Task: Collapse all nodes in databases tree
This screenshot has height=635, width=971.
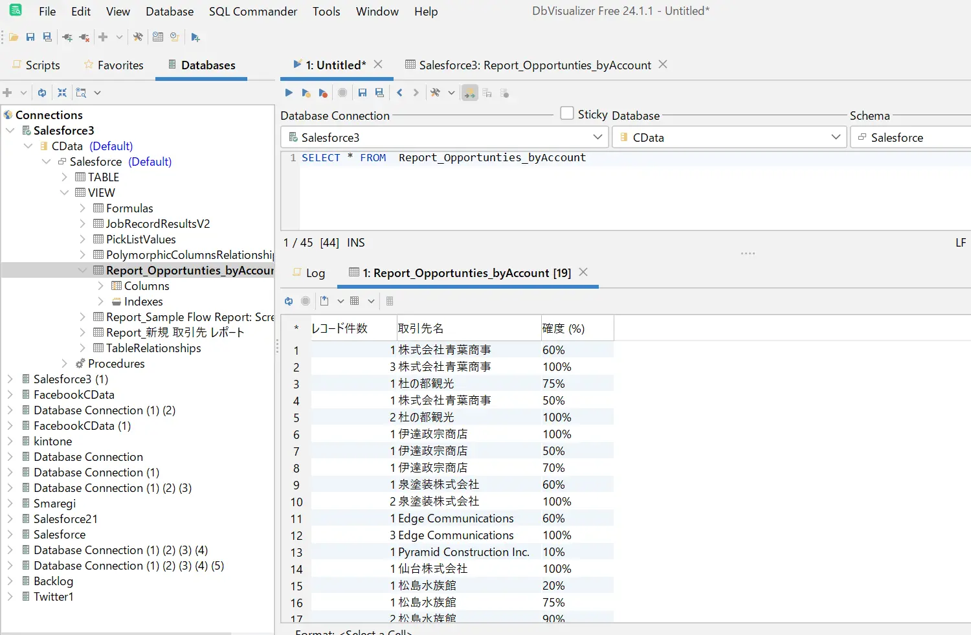Action: pyautogui.click(x=62, y=93)
